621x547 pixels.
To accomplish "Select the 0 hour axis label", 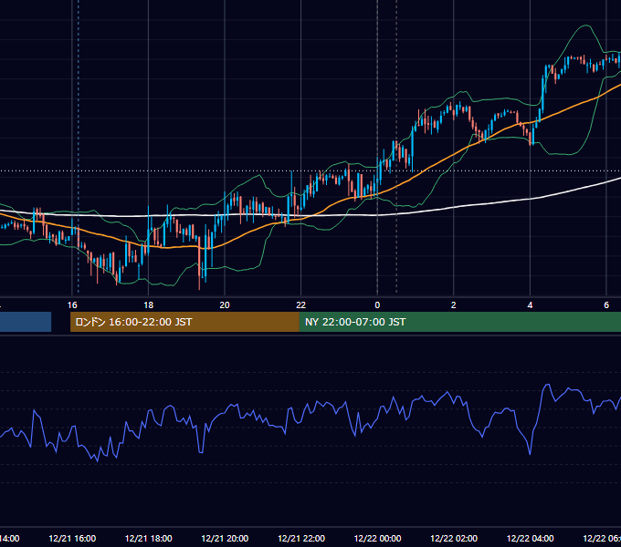I will pos(377,305).
